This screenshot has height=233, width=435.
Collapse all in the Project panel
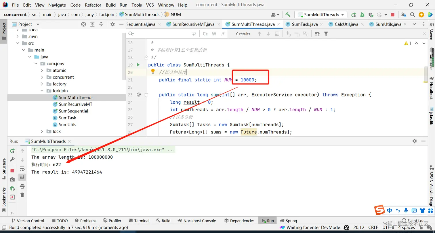[x=101, y=24]
